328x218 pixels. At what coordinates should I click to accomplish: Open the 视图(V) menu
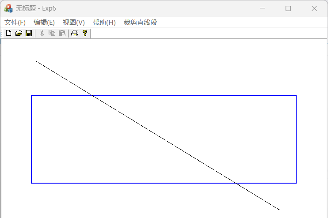(x=74, y=23)
